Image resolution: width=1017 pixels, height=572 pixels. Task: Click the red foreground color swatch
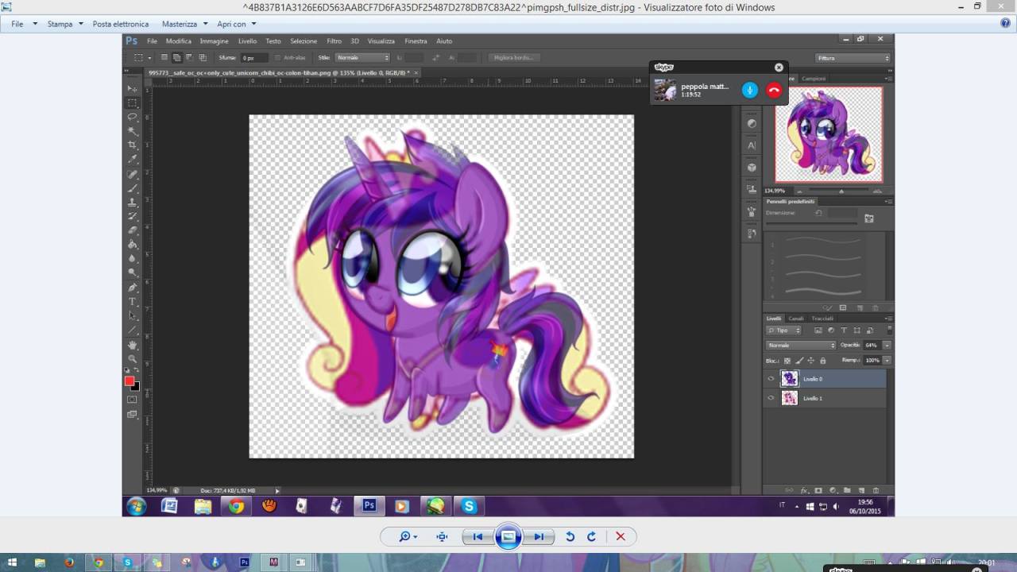tap(130, 381)
